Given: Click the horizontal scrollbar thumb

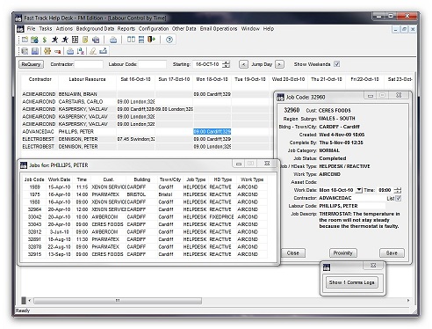Looking at the screenshot, I should pos(118,301).
